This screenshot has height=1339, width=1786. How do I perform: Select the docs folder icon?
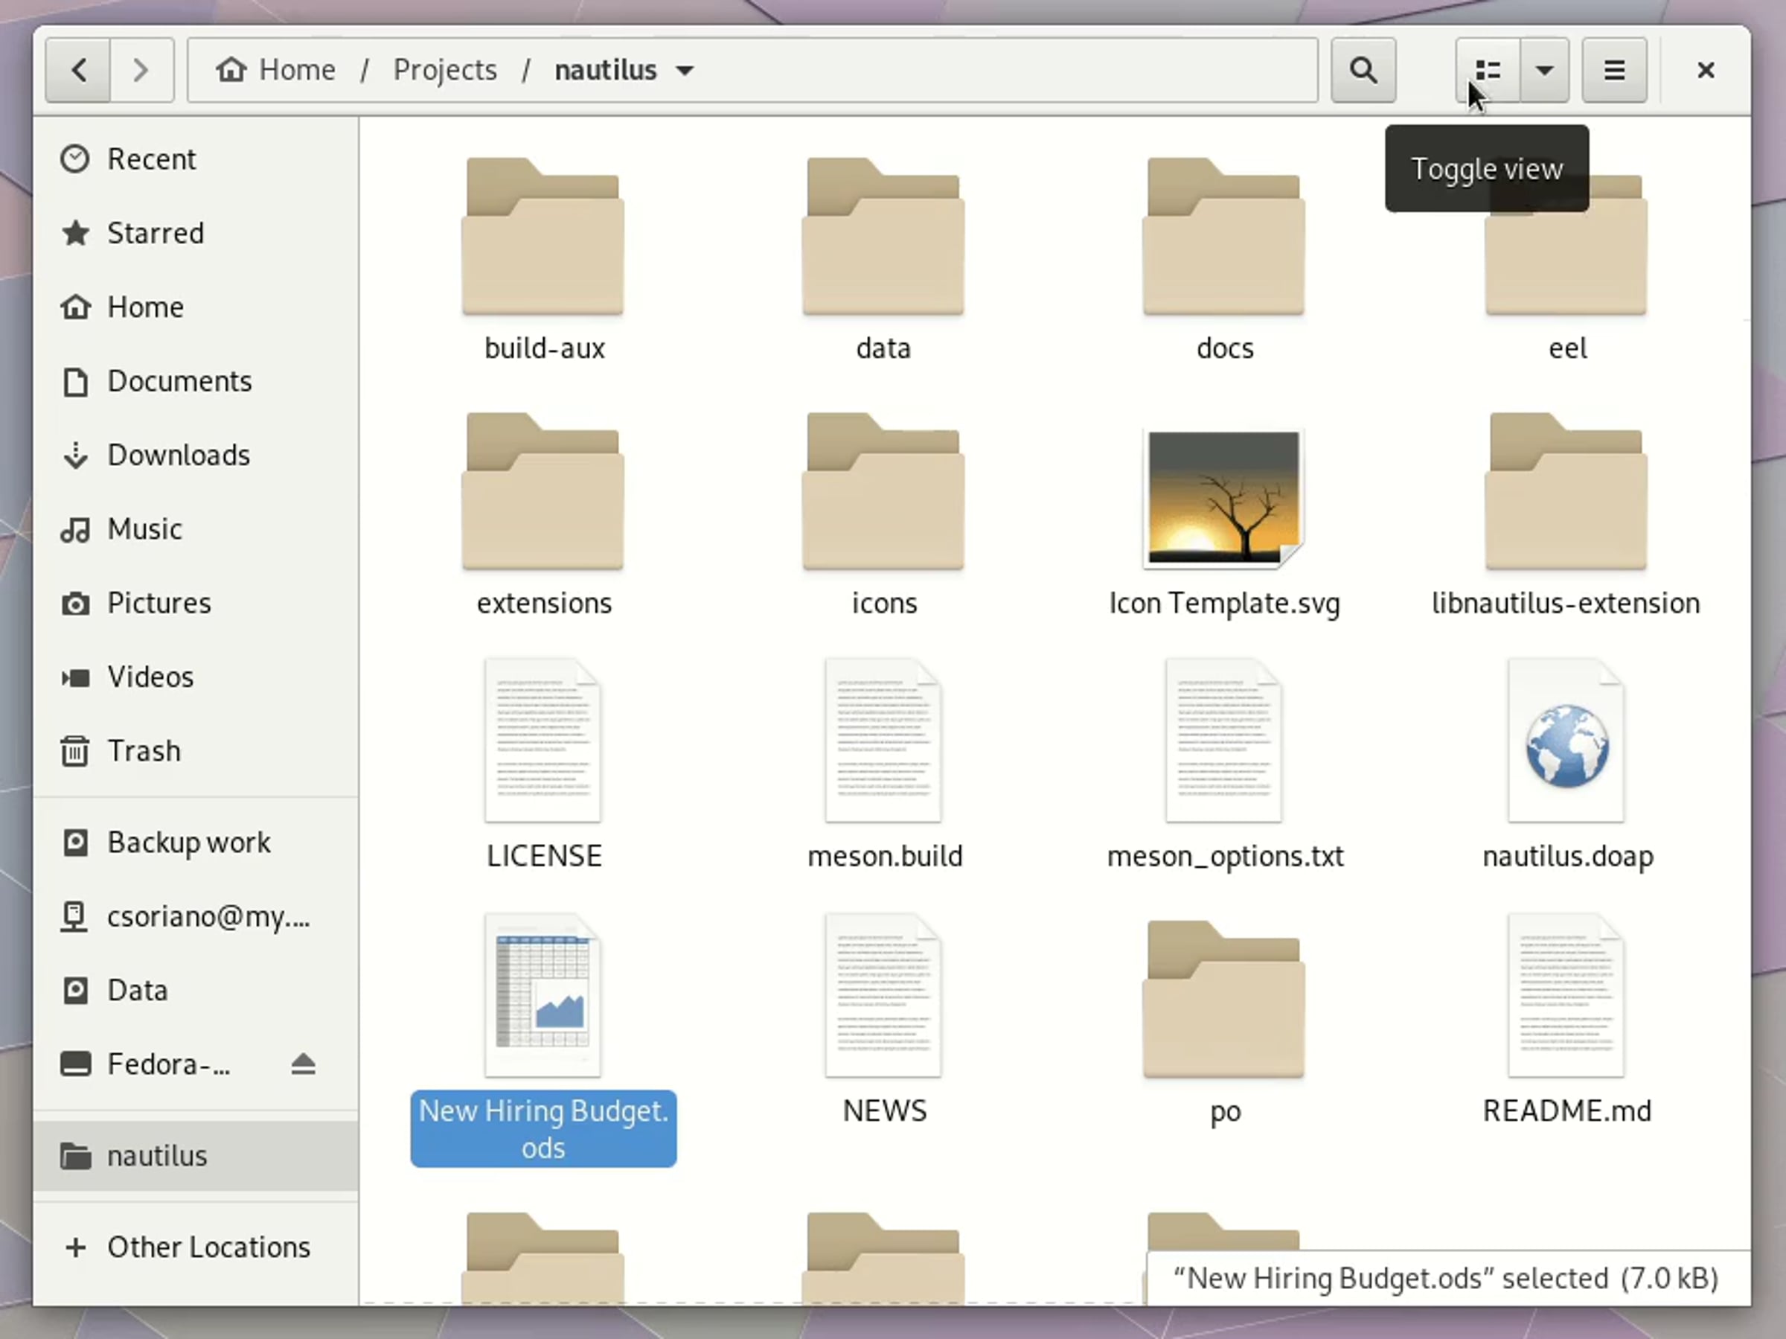coord(1224,236)
